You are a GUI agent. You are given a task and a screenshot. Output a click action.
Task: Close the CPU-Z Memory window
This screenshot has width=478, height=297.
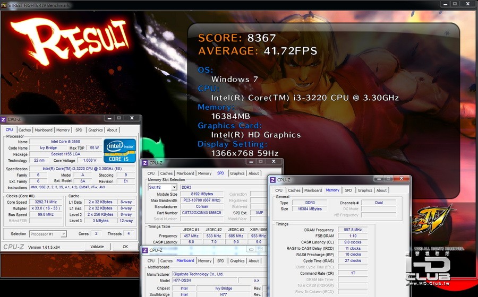pos(401,179)
